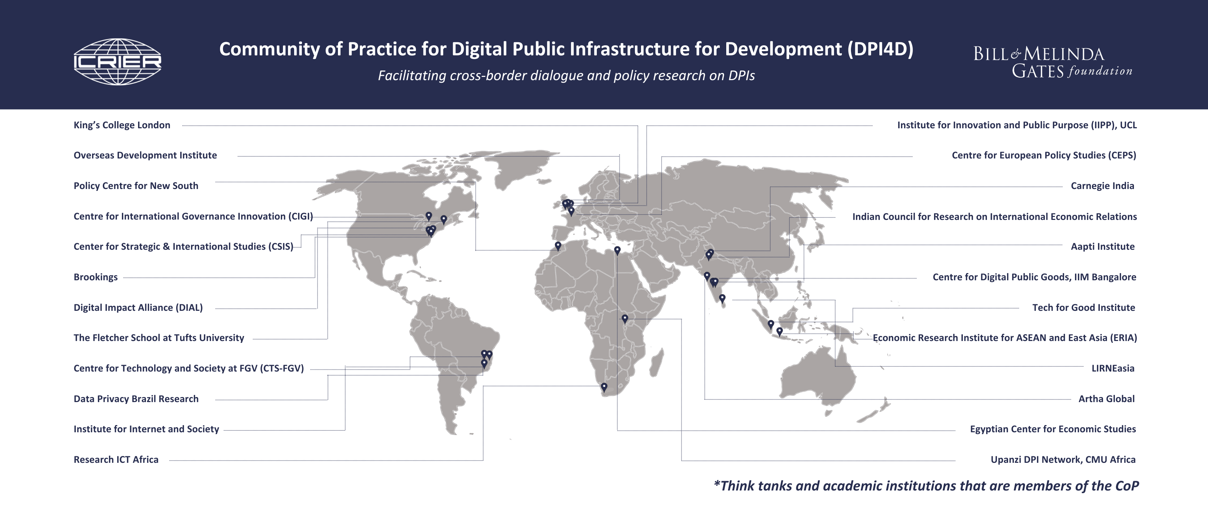Click the CSIS institution label
Screen dimensions: 1208x530
[x=183, y=246]
